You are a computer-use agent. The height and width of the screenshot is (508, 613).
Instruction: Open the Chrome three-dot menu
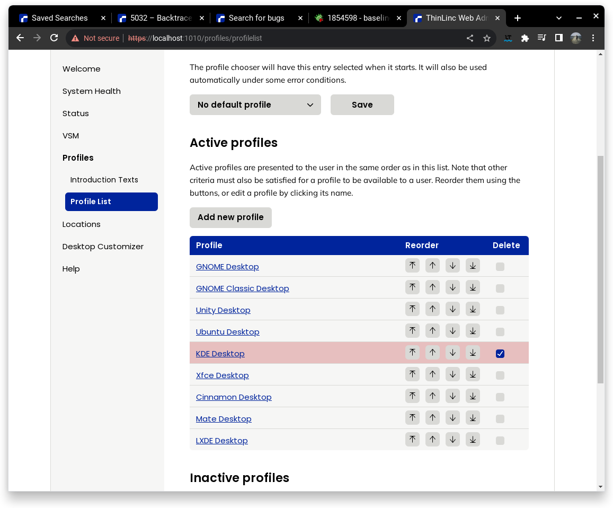[x=593, y=38]
